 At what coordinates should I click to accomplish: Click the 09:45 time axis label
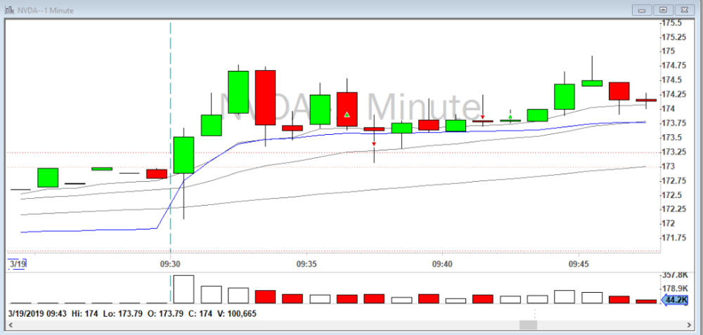point(579,265)
